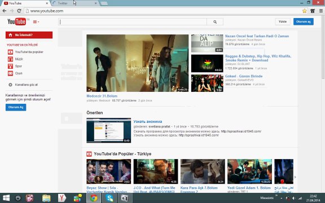Open File Explorer folder in taskbar
This screenshot has width=325, height=203.
[x=46, y=198]
